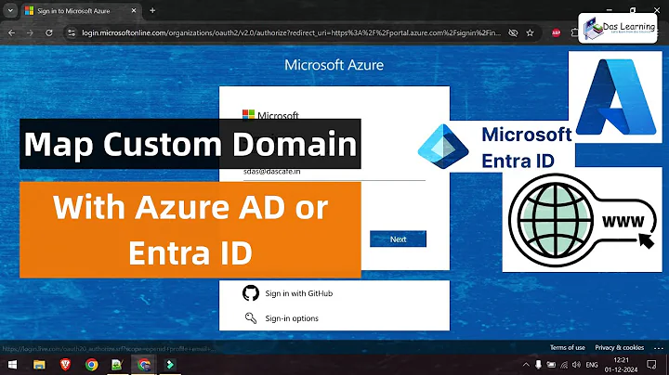
Task: Click the Das Learning channel logo
Action: [x=617, y=28]
